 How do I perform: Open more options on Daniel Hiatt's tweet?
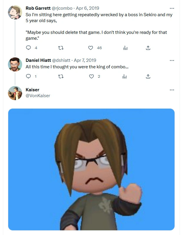tap(172, 60)
